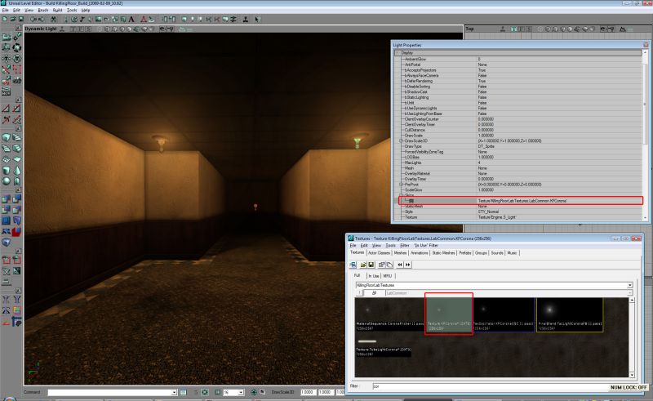The image size is (653, 401).
Task: Open the Filter menu in Textures browser
Action: (404, 246)
